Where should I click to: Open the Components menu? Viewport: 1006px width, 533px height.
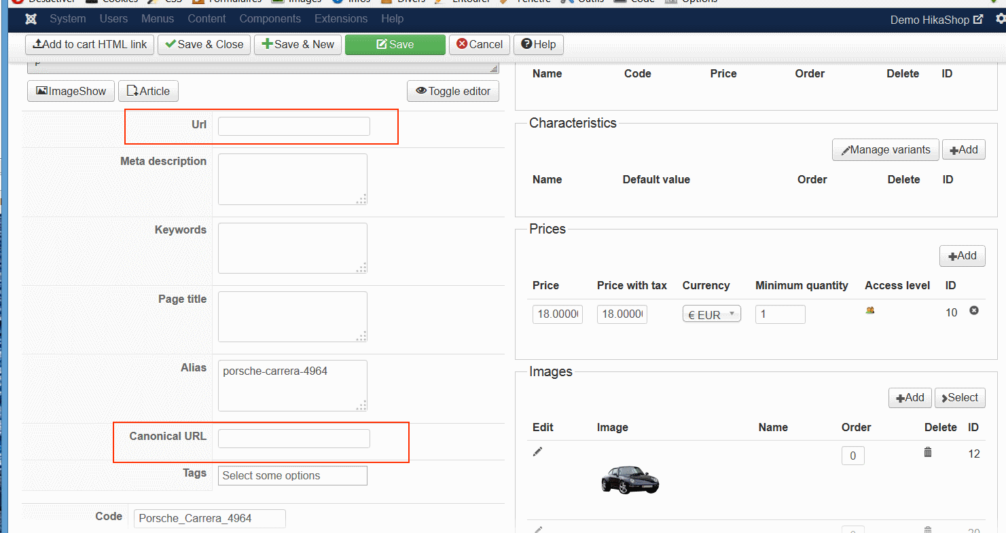coord(270,19)
